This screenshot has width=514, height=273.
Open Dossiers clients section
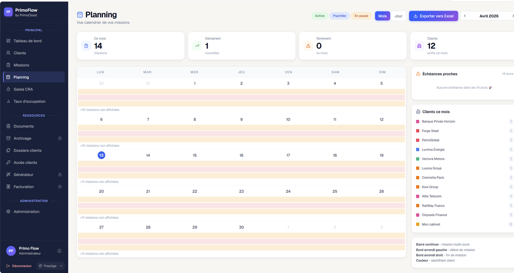click(x=34, y=150)
